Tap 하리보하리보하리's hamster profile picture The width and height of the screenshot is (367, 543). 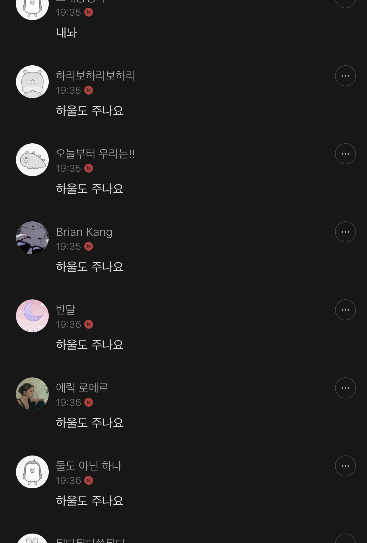click(32, 82)
